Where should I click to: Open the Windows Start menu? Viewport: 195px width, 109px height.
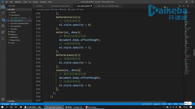(x=2, y=107)
